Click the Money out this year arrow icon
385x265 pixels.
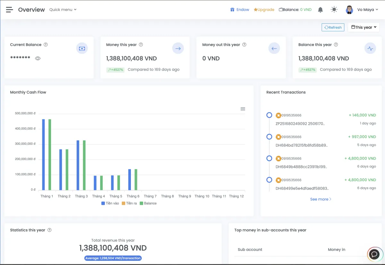(274, 49)
